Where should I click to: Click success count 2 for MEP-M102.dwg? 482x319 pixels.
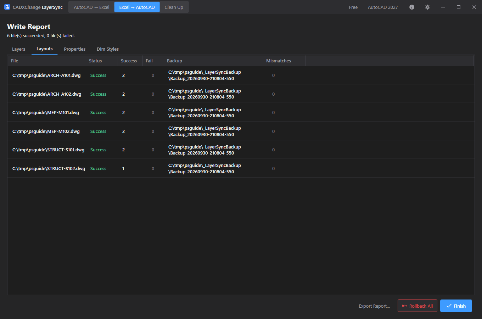pos(123,131)
